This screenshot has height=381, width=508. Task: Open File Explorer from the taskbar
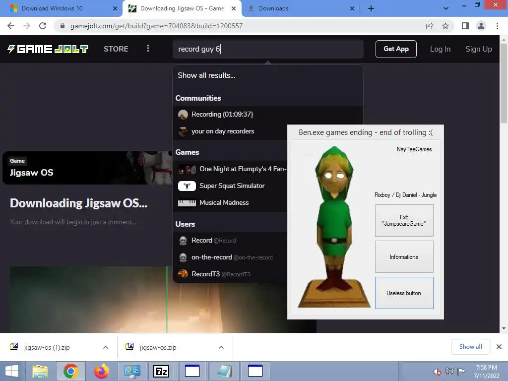[40, 371]
